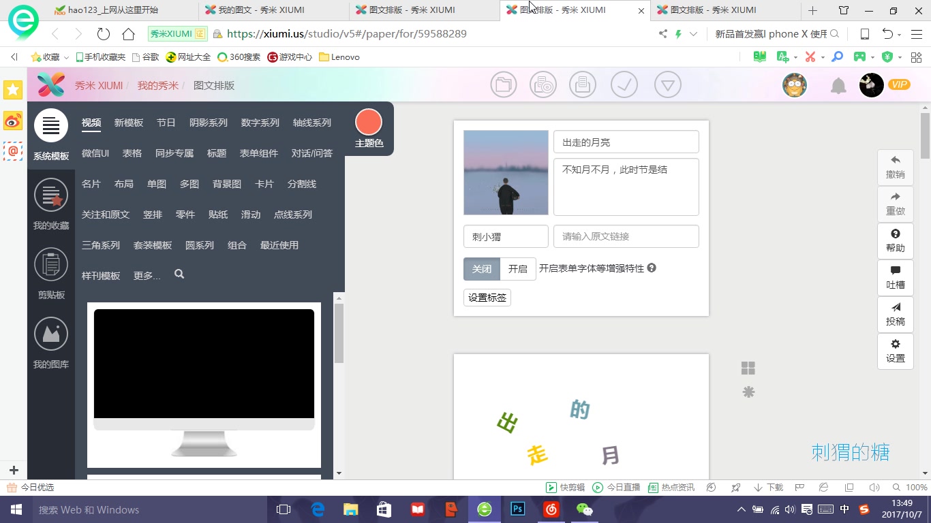Open the 帮助 help panel
931x523 pixels.
[x=895, y=240]
